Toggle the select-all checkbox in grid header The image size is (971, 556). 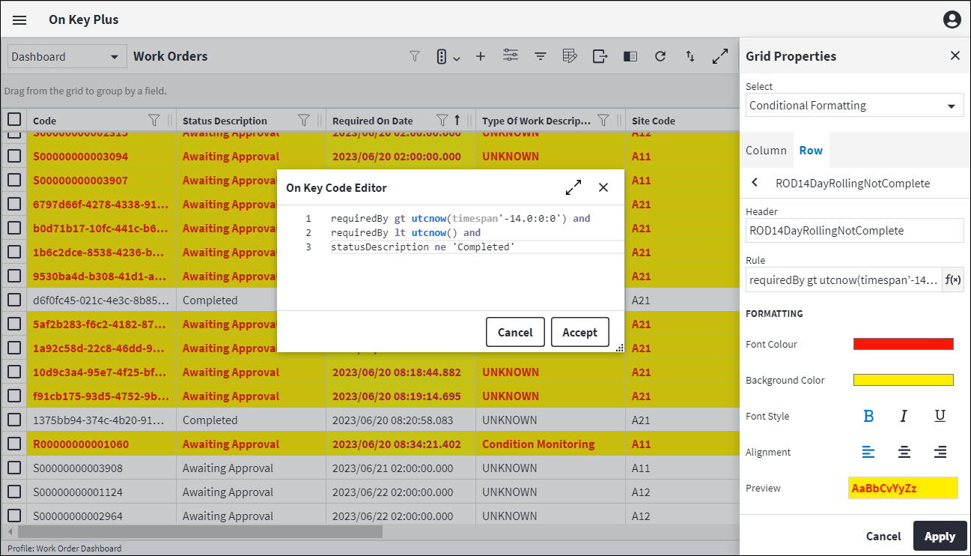pyautogui.click(x=14, y=120)
